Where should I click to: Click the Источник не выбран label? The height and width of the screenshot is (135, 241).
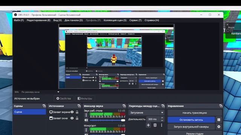tap(27, 99)
